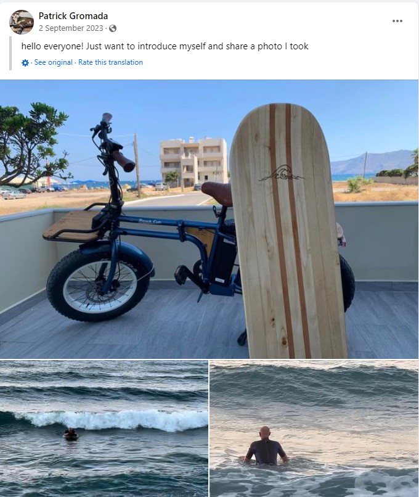Open the large bike and surfboard photo
The height and width of the screenshot is (497, 419).
209,219
